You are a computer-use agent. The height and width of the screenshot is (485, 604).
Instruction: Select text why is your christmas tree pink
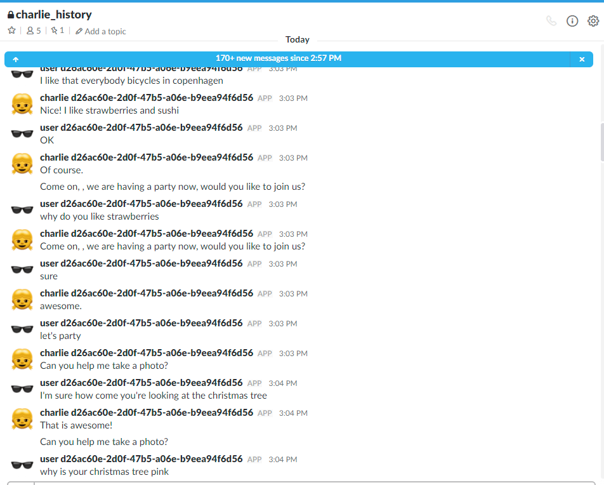click(x=105, y=472)
